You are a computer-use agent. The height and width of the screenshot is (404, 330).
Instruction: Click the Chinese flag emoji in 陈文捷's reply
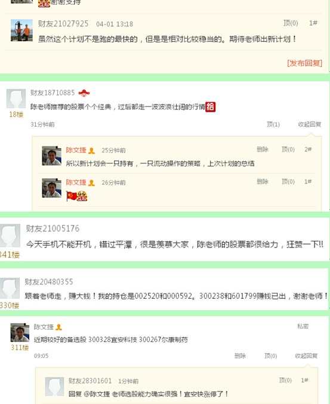click(x=71, y=196)
